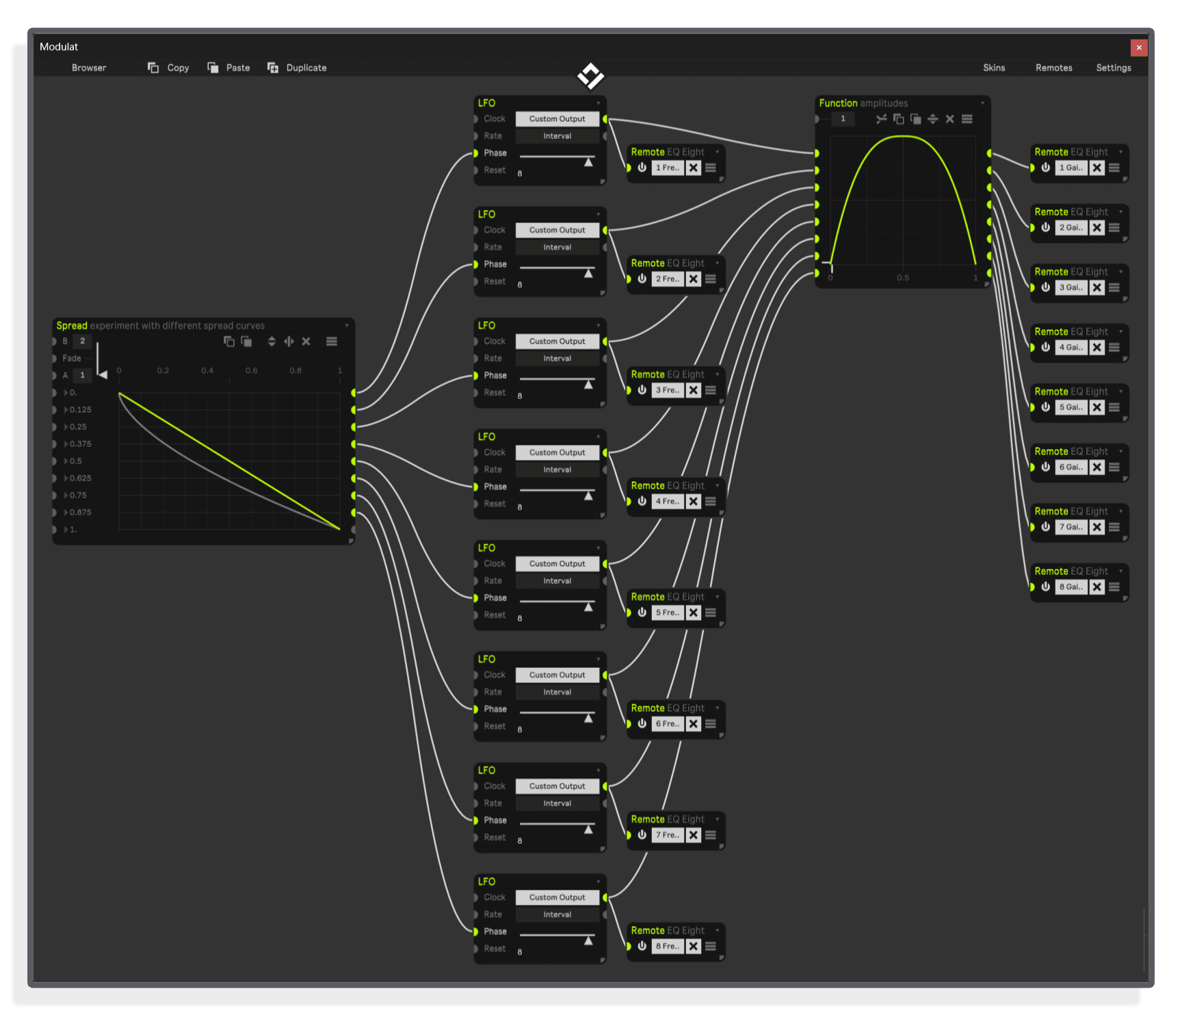This screenshot has height=1015, width=1182.
Task: Click the paste icon in the Spread module
Action: pos(246,342)
